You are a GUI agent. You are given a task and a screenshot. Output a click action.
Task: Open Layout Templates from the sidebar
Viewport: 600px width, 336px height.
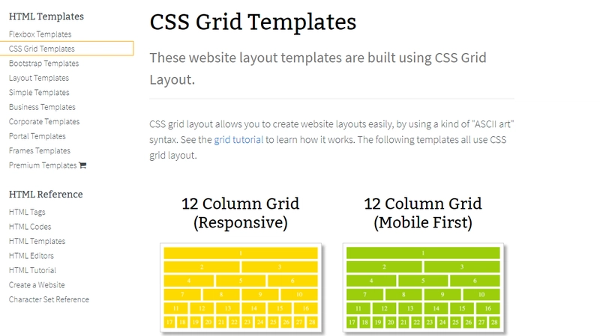tap(39, 78)
